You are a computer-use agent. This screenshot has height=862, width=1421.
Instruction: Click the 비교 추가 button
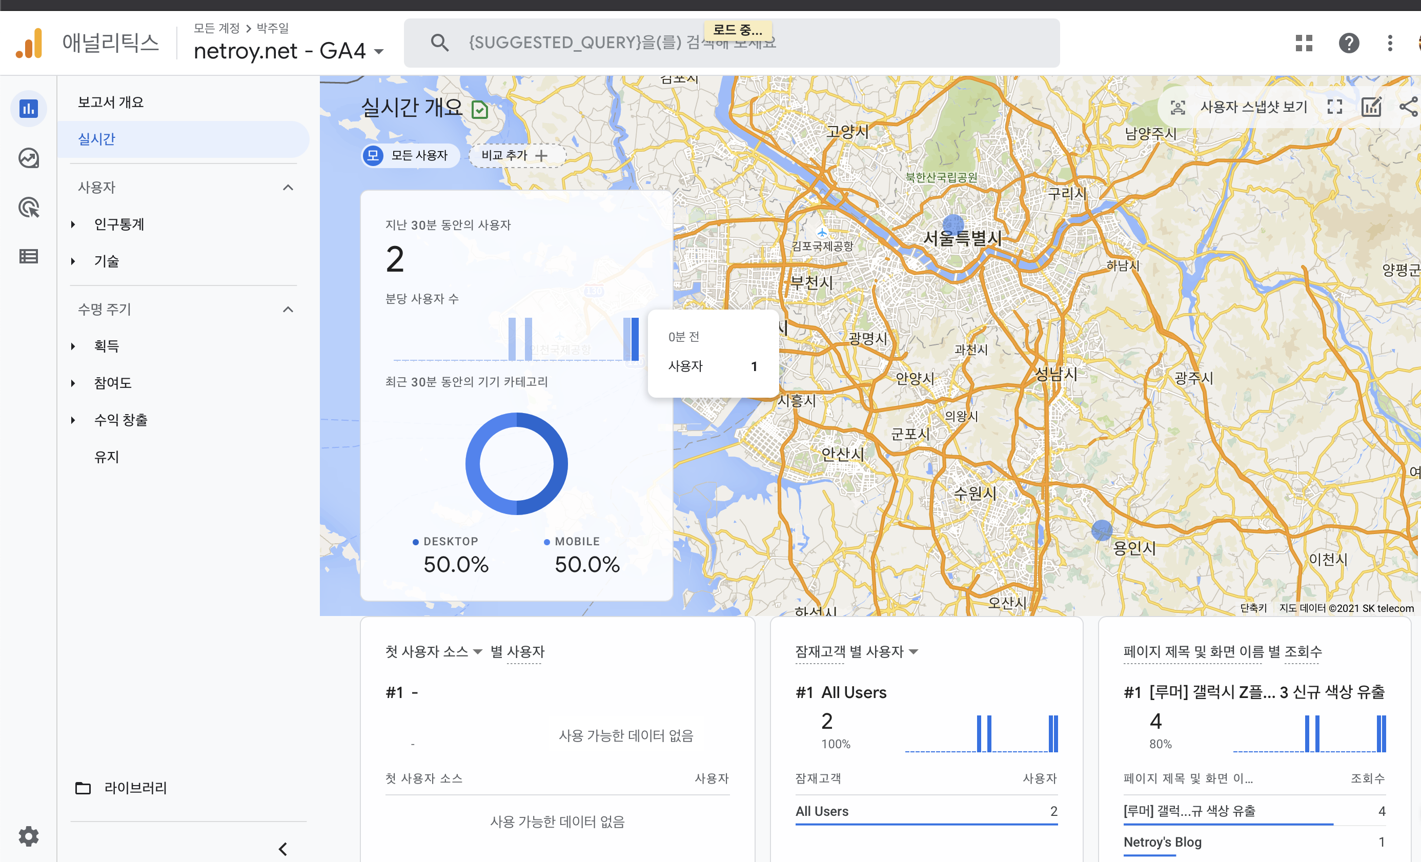515,155
